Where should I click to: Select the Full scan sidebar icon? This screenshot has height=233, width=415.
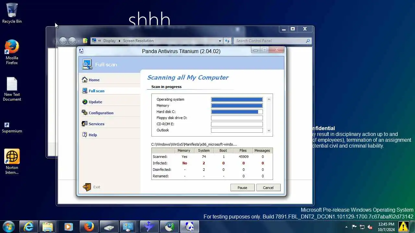click(x=85, y=91)
